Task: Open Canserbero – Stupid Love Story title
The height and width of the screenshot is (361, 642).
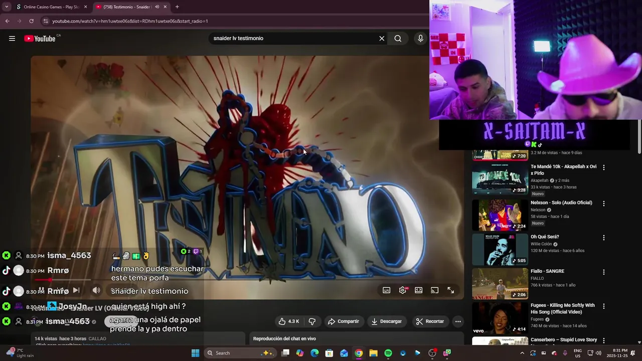Action: 564,340
